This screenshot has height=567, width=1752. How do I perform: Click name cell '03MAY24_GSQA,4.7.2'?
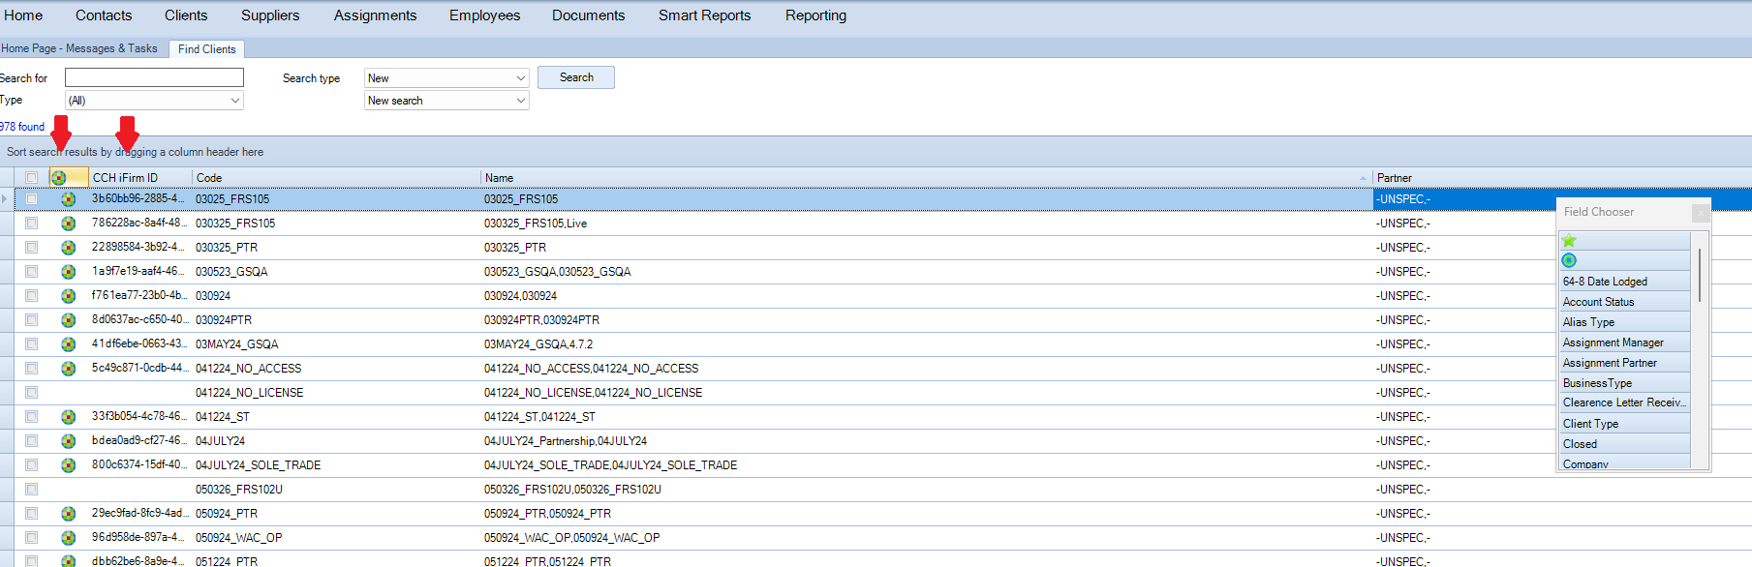[926, 344]
